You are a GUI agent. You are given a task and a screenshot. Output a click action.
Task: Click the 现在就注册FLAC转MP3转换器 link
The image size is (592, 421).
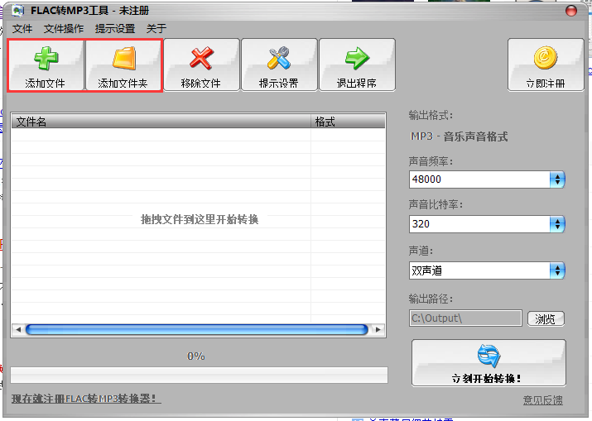coord(86,399)
